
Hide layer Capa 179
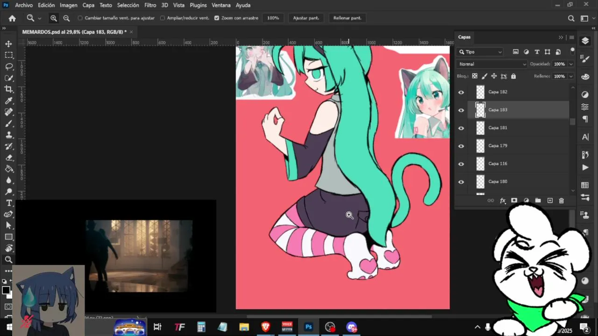[461, 146]
